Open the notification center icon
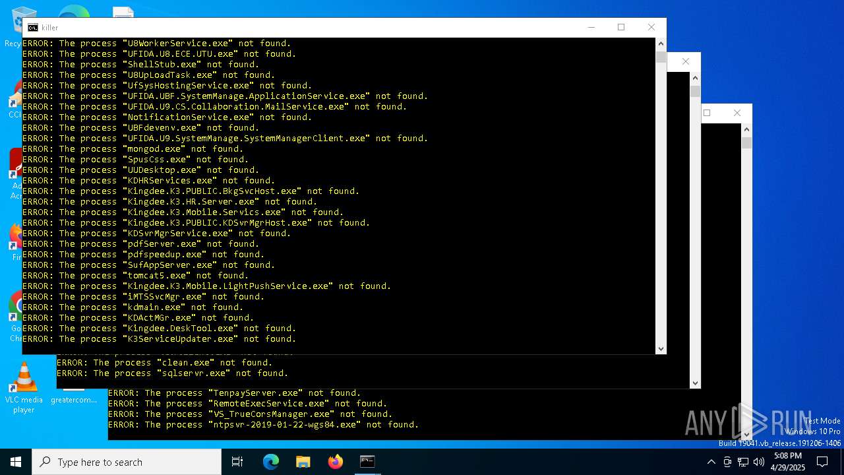 click(x=822, y=462)
